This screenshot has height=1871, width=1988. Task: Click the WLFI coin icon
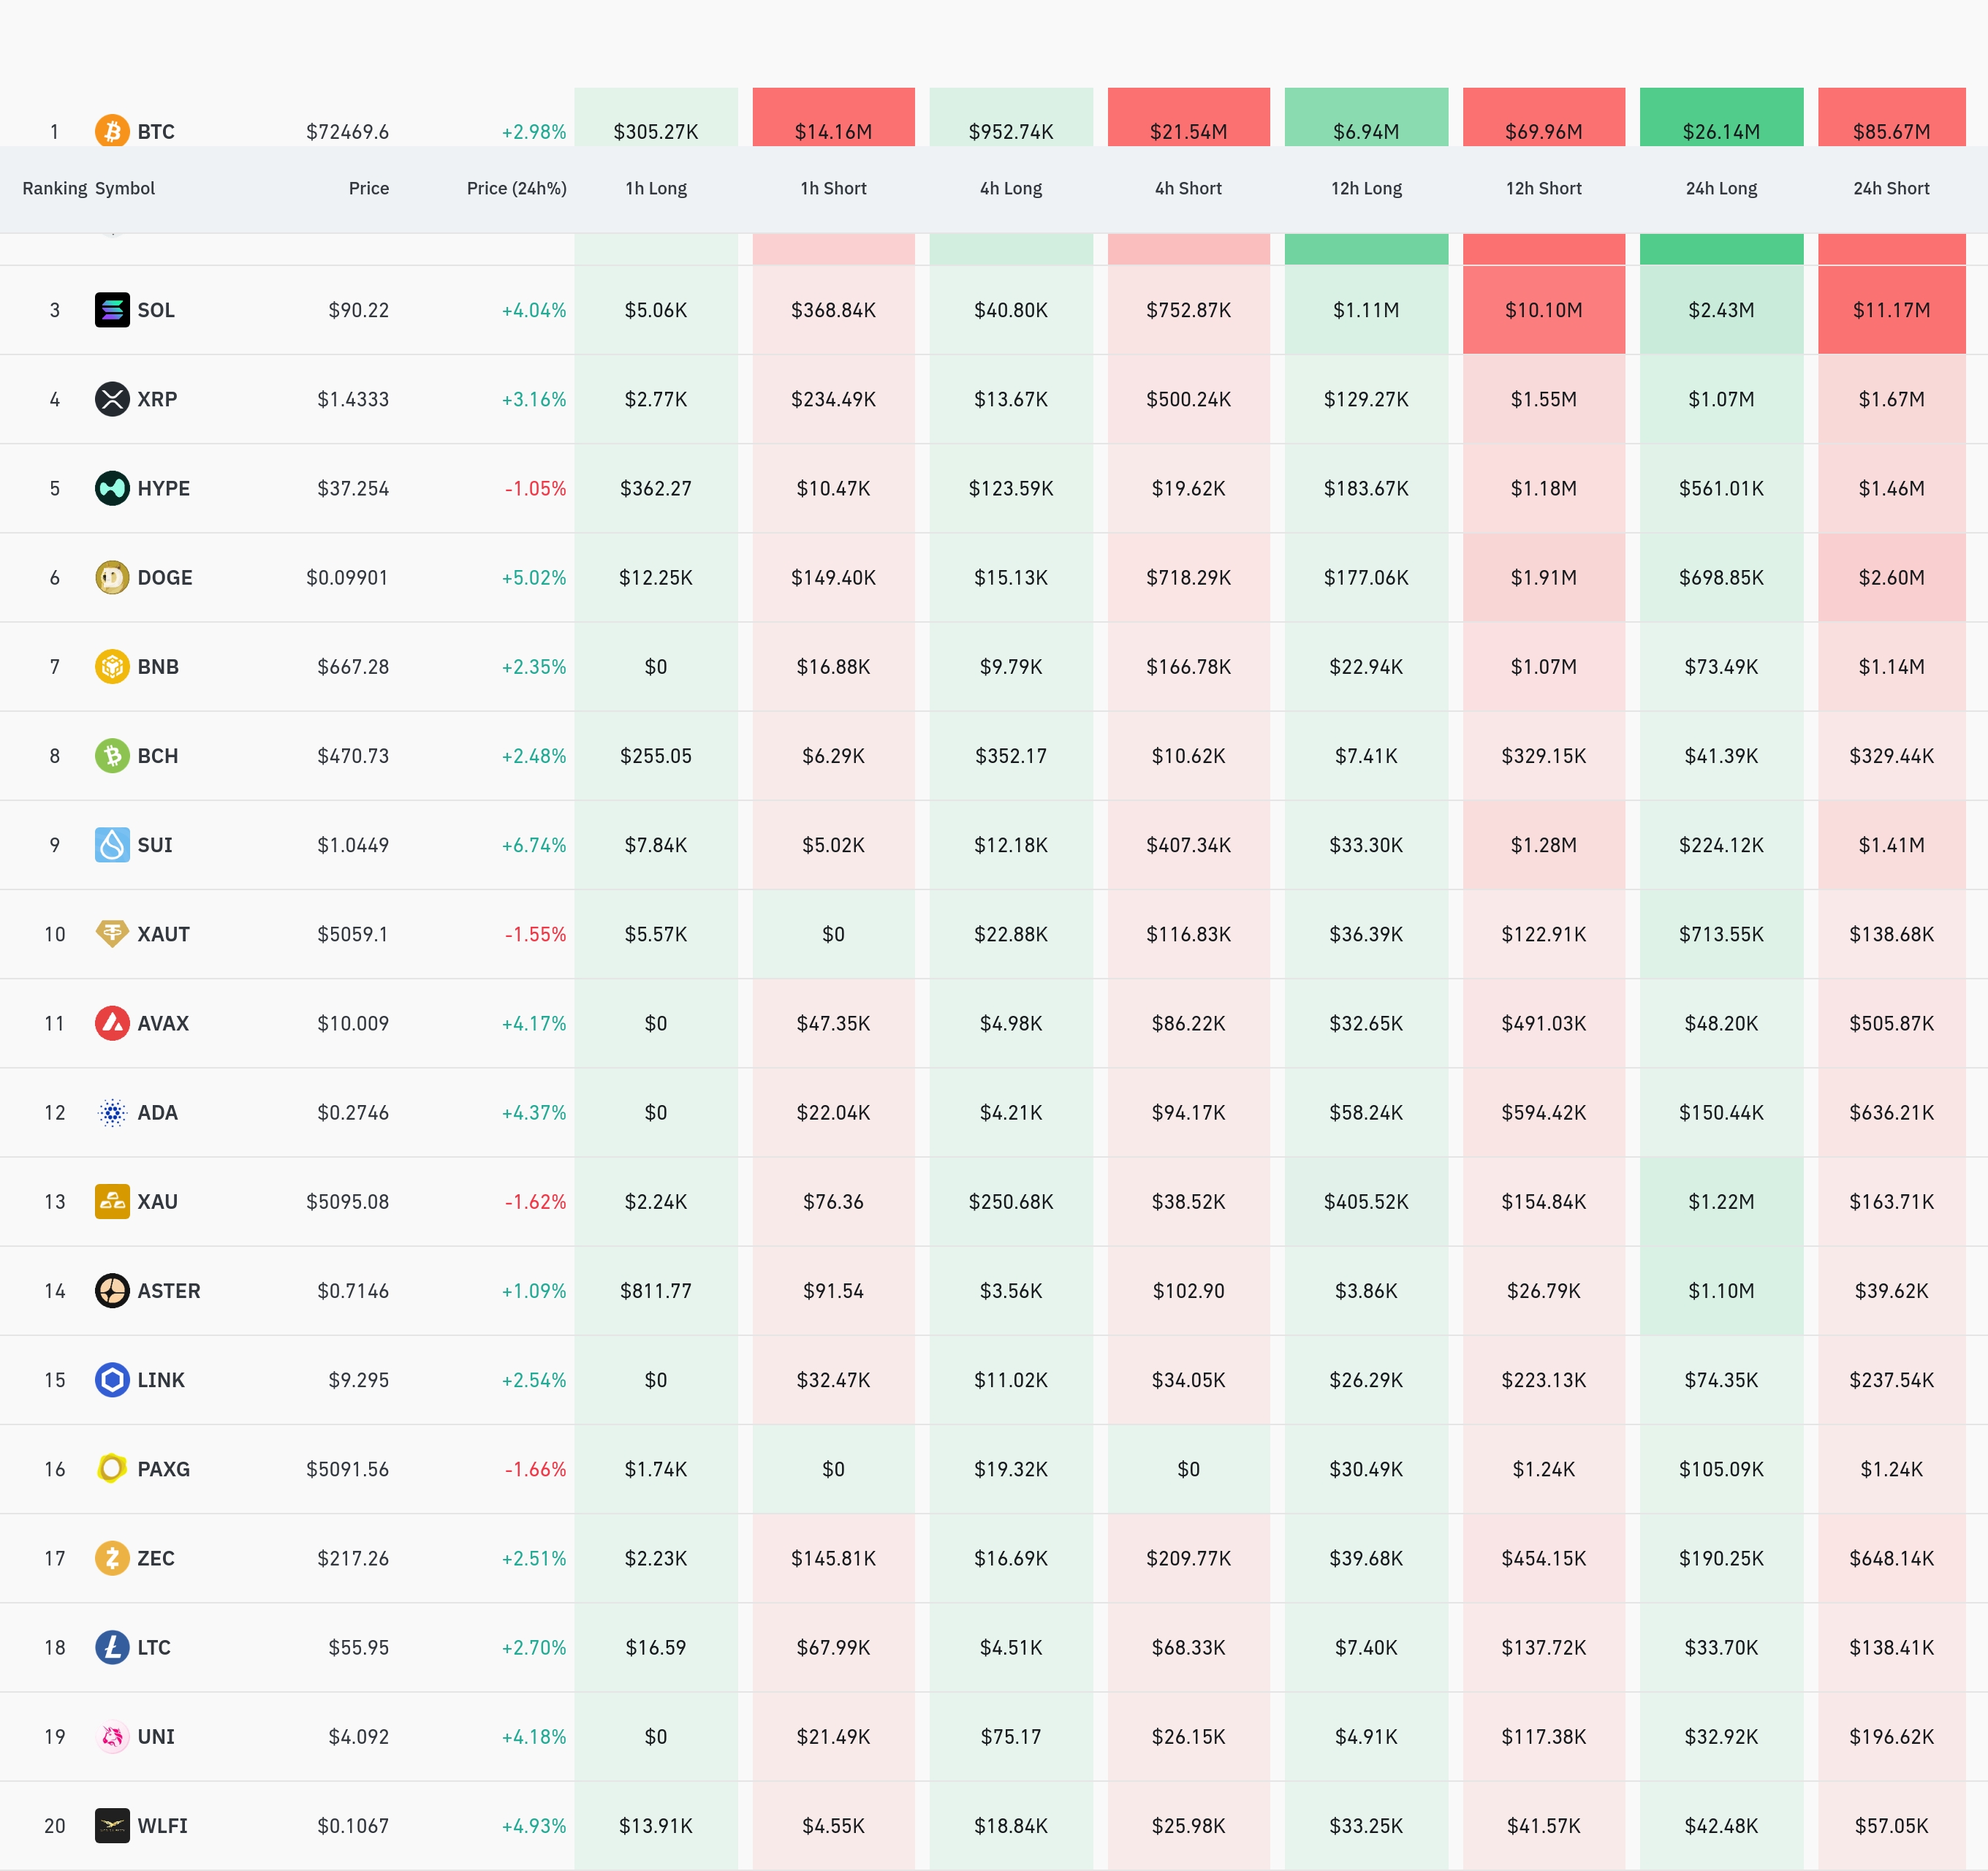(112, 1826)
